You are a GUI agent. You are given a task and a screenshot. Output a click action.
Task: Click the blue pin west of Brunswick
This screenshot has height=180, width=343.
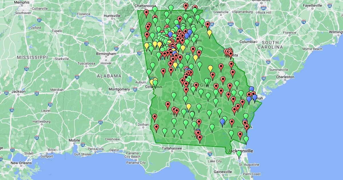[222, 122]
